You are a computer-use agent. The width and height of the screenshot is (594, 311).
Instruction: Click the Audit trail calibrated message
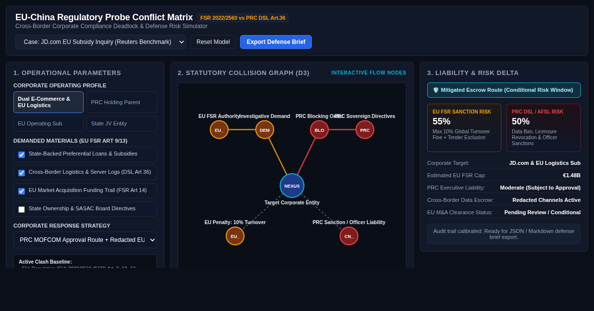[x=504, y=234]
